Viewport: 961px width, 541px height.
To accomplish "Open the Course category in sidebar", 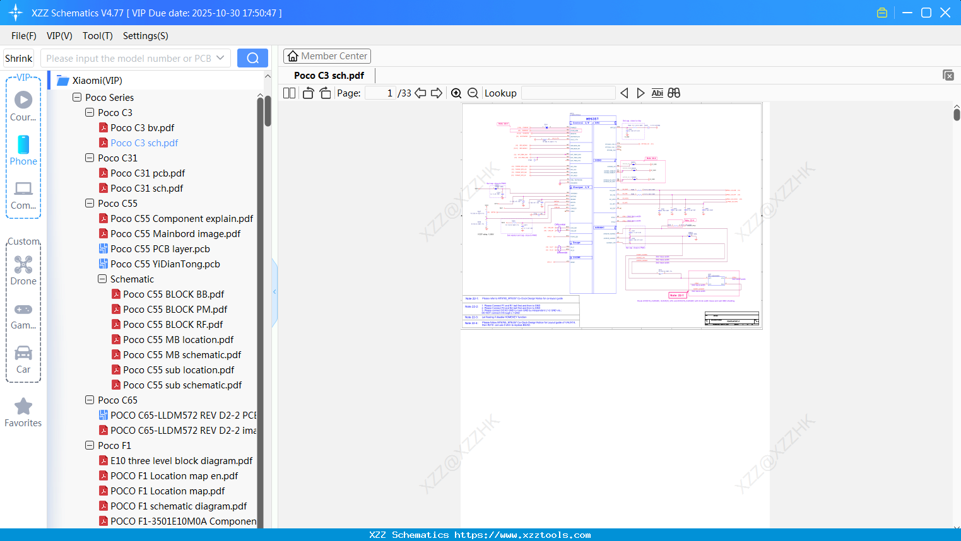I will pos(23,105).
